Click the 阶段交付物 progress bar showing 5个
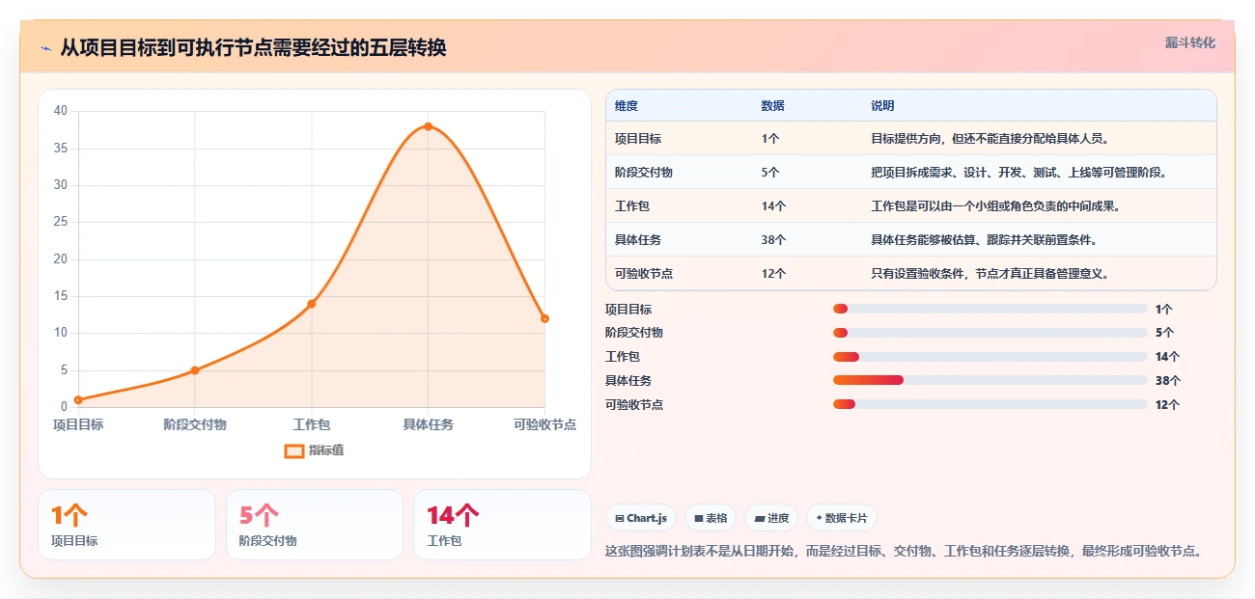This screenshot has height=599, width=1255. point(990,333)
